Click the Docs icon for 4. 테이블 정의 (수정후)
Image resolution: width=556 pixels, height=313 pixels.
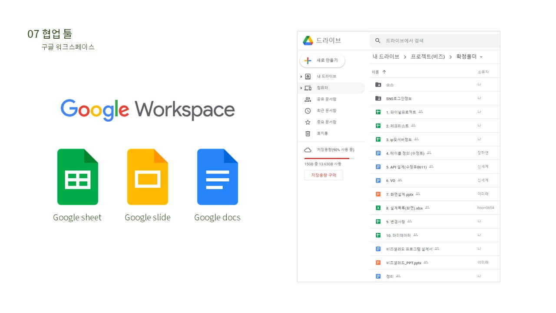coord(378,153)
